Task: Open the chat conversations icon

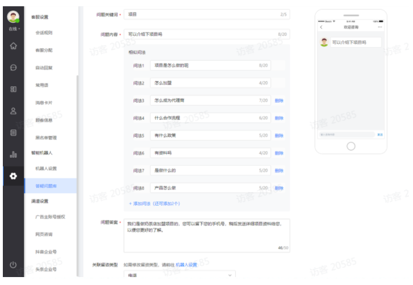Action: [x=14, y=68]
